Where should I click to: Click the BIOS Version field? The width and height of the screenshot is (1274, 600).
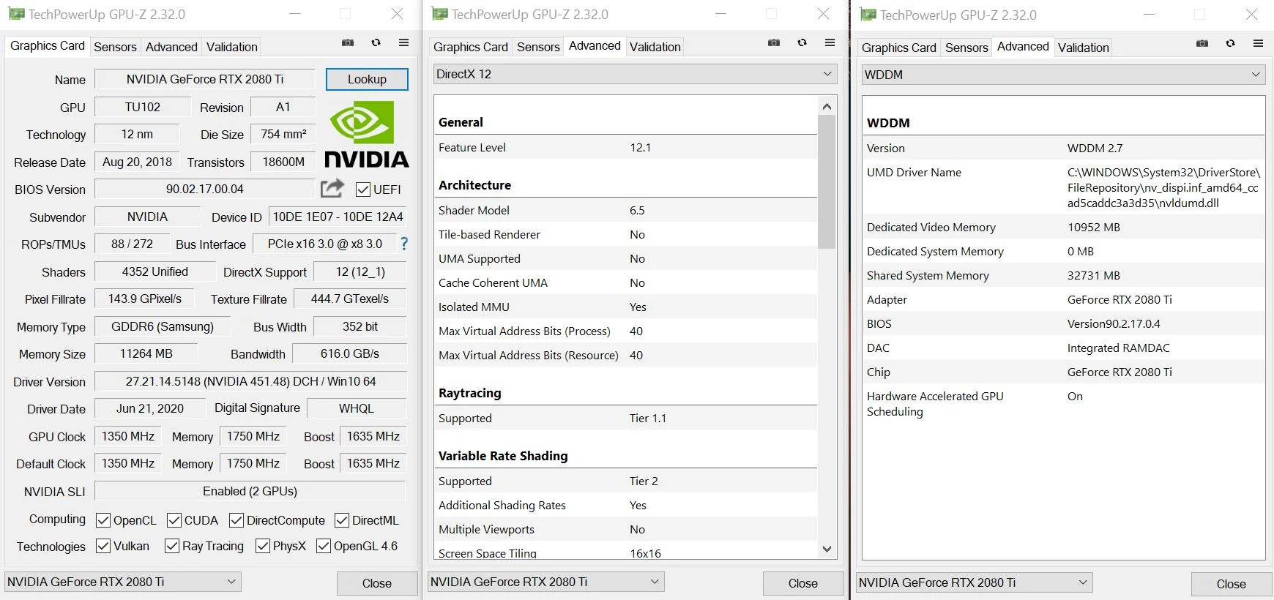point(205,189)
